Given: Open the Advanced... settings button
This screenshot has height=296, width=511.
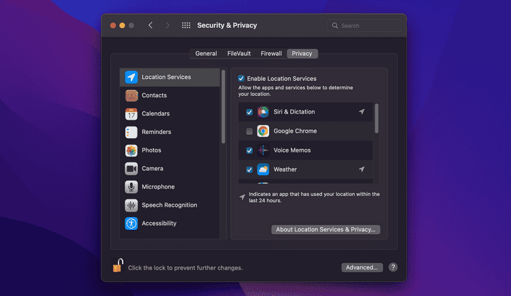Looking at the screenshot, I should tap(362, 267).
